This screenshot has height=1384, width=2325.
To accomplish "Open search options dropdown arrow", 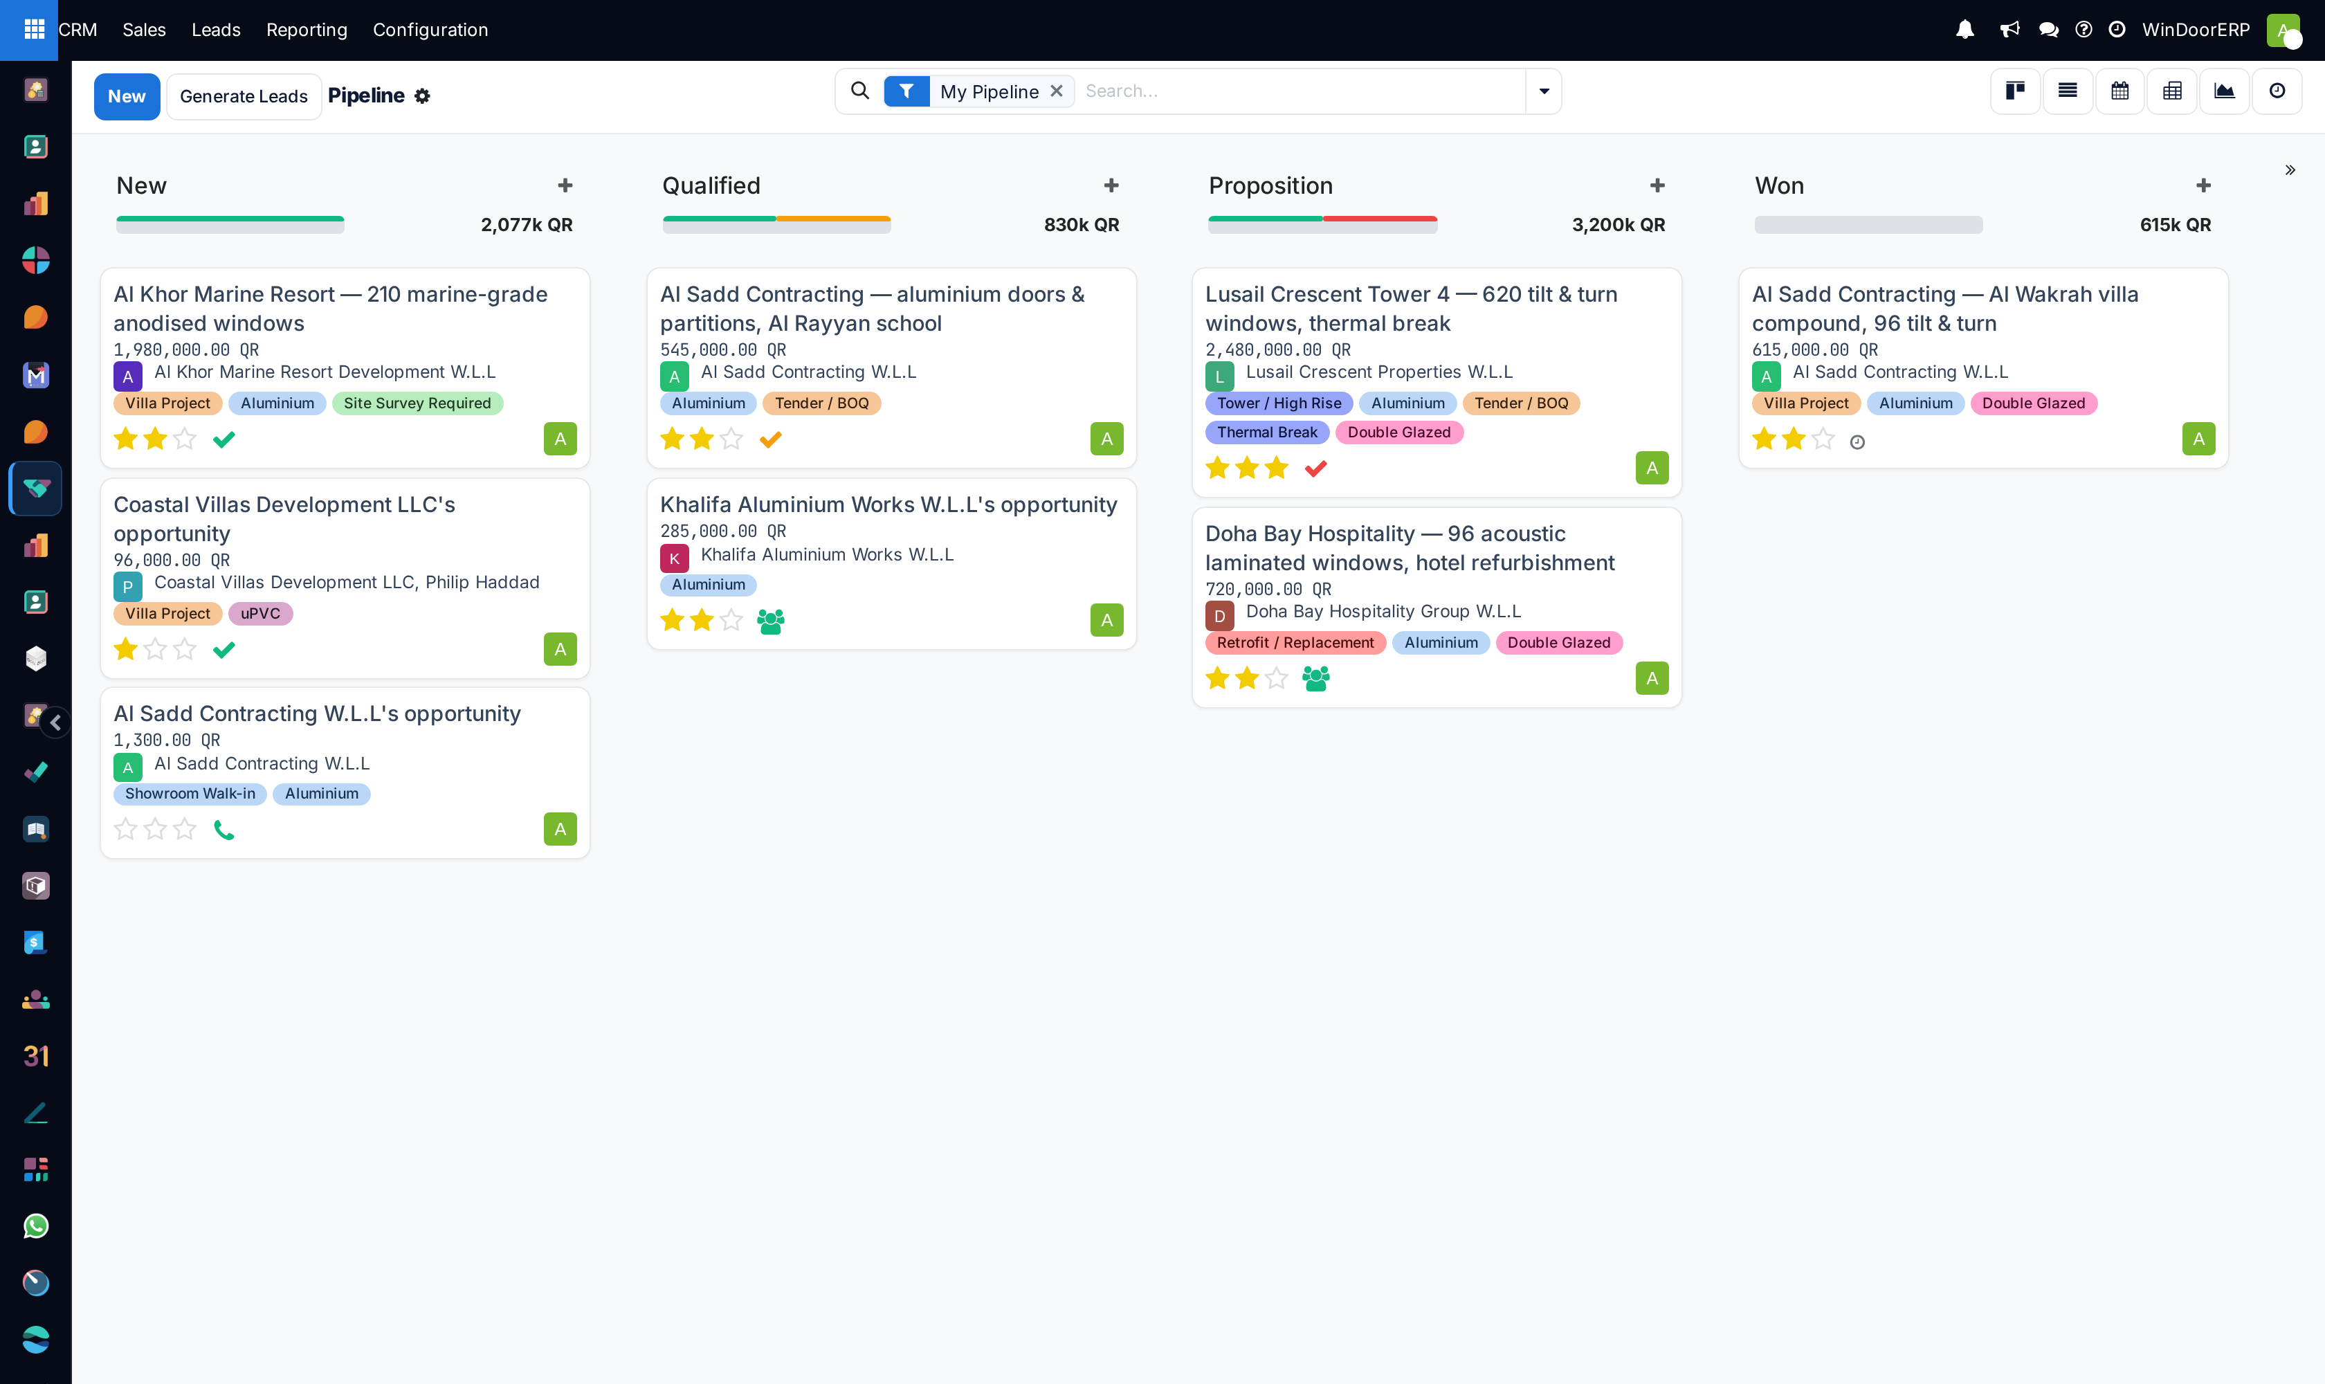I will [1544, 91].
